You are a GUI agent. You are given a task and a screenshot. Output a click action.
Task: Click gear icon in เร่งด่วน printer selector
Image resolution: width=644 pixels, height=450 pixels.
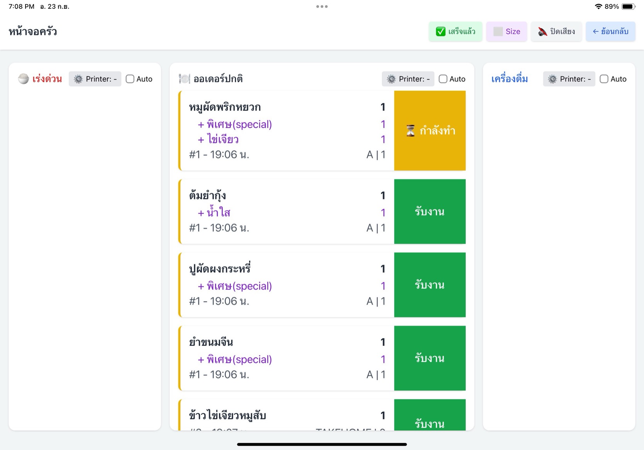pos(78,79)
